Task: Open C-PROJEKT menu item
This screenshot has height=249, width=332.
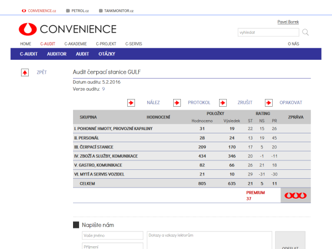Action: point(106,44)
